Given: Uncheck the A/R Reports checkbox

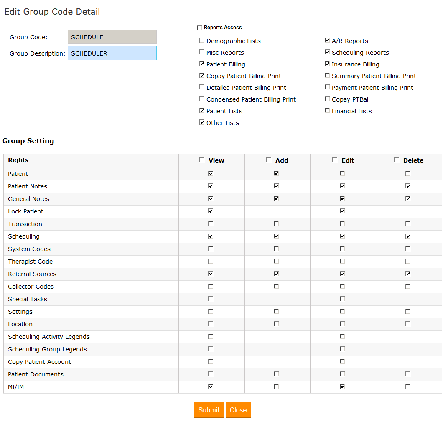Looking at the screenshot, I should 328,41.
